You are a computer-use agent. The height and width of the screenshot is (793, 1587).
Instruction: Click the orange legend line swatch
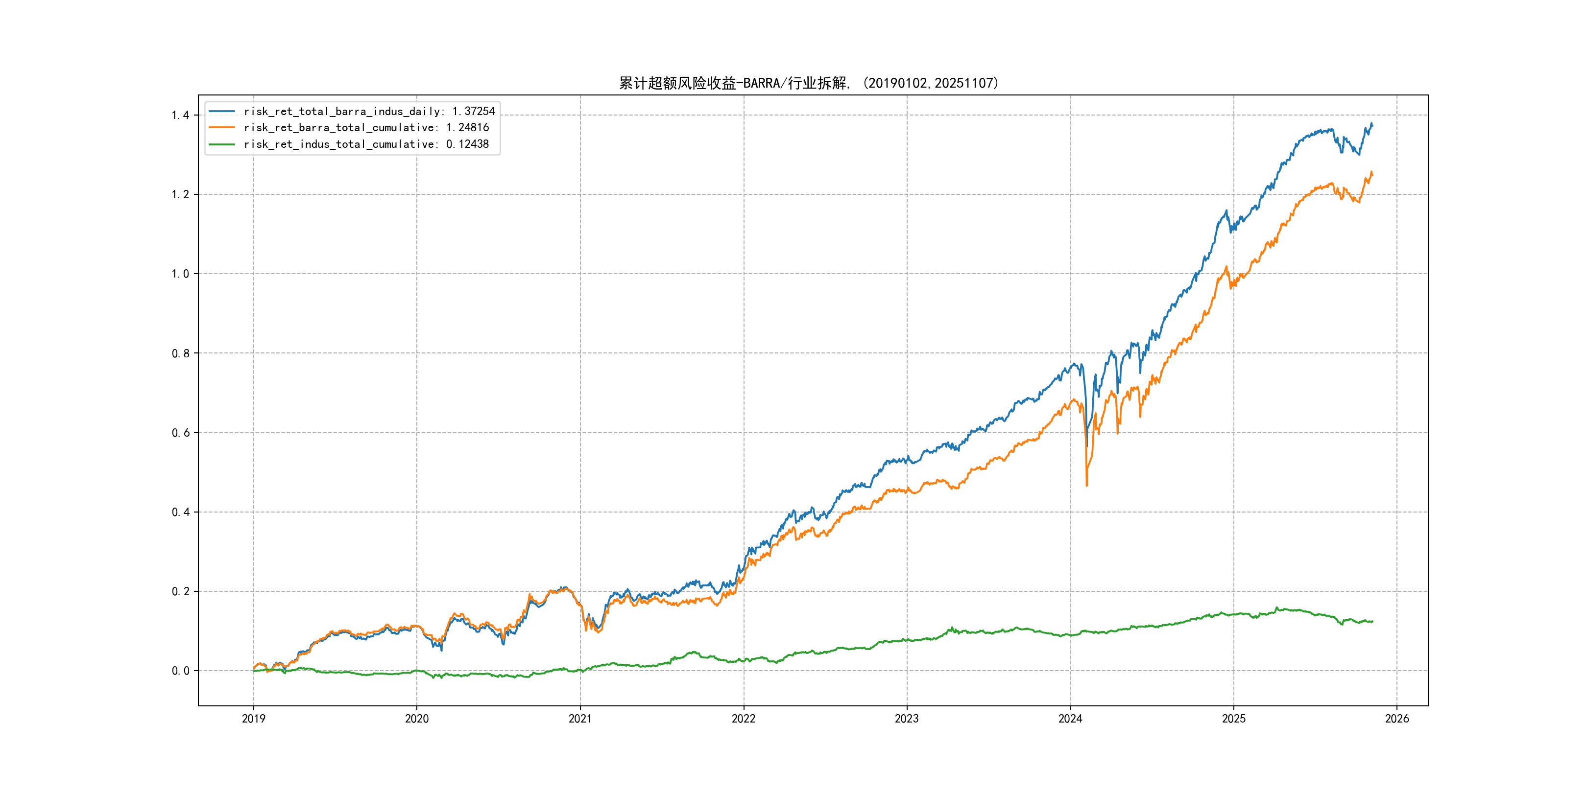(x=222, y=127)
